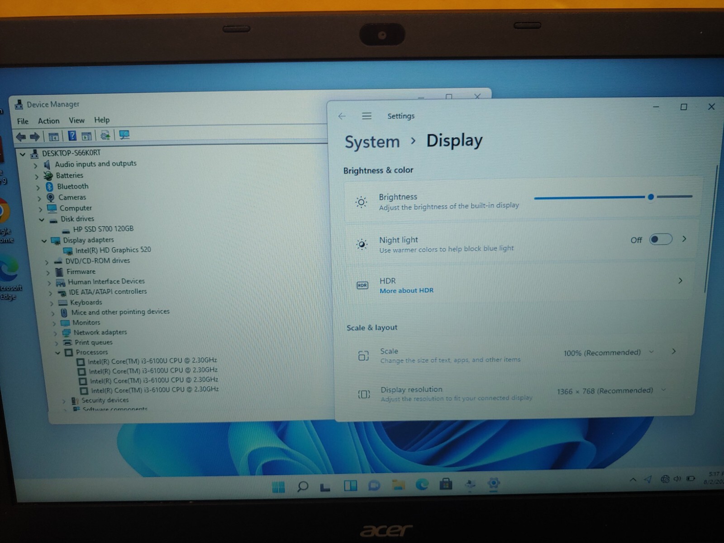Select DESKTOP-S66K0RT root node
Viewport: 724px width, 543px height.
point(71,153)
